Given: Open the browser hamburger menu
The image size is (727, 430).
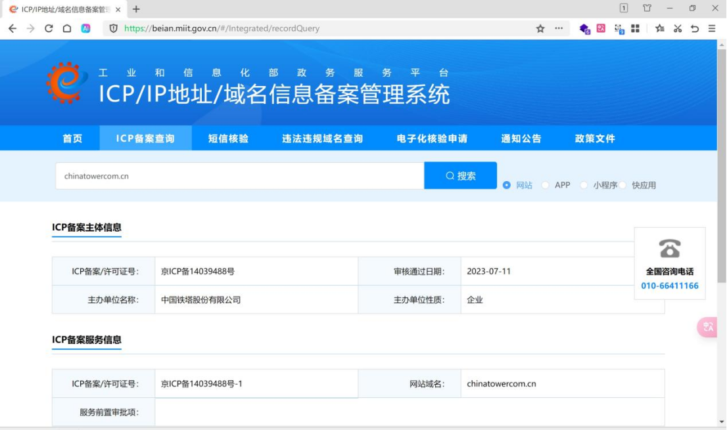Looking at the screenshot, I should pyautogui.click(x=712, y=29).
